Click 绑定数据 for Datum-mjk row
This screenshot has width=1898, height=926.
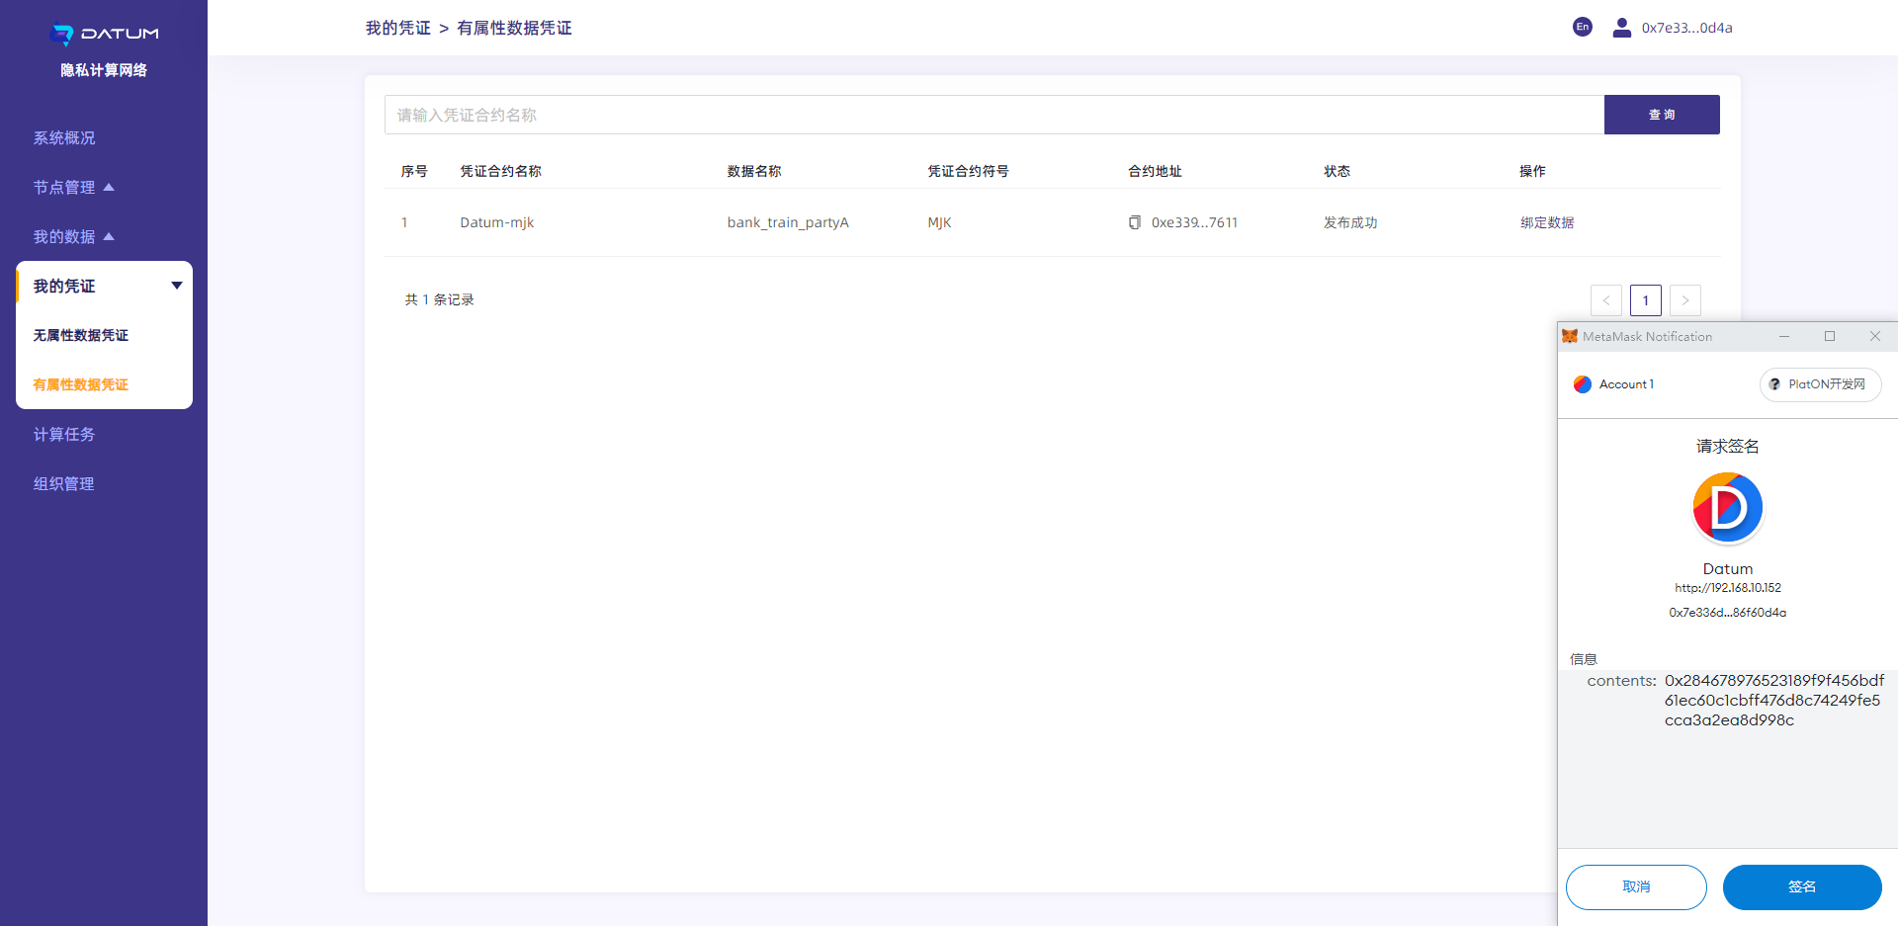(1547, 222)
